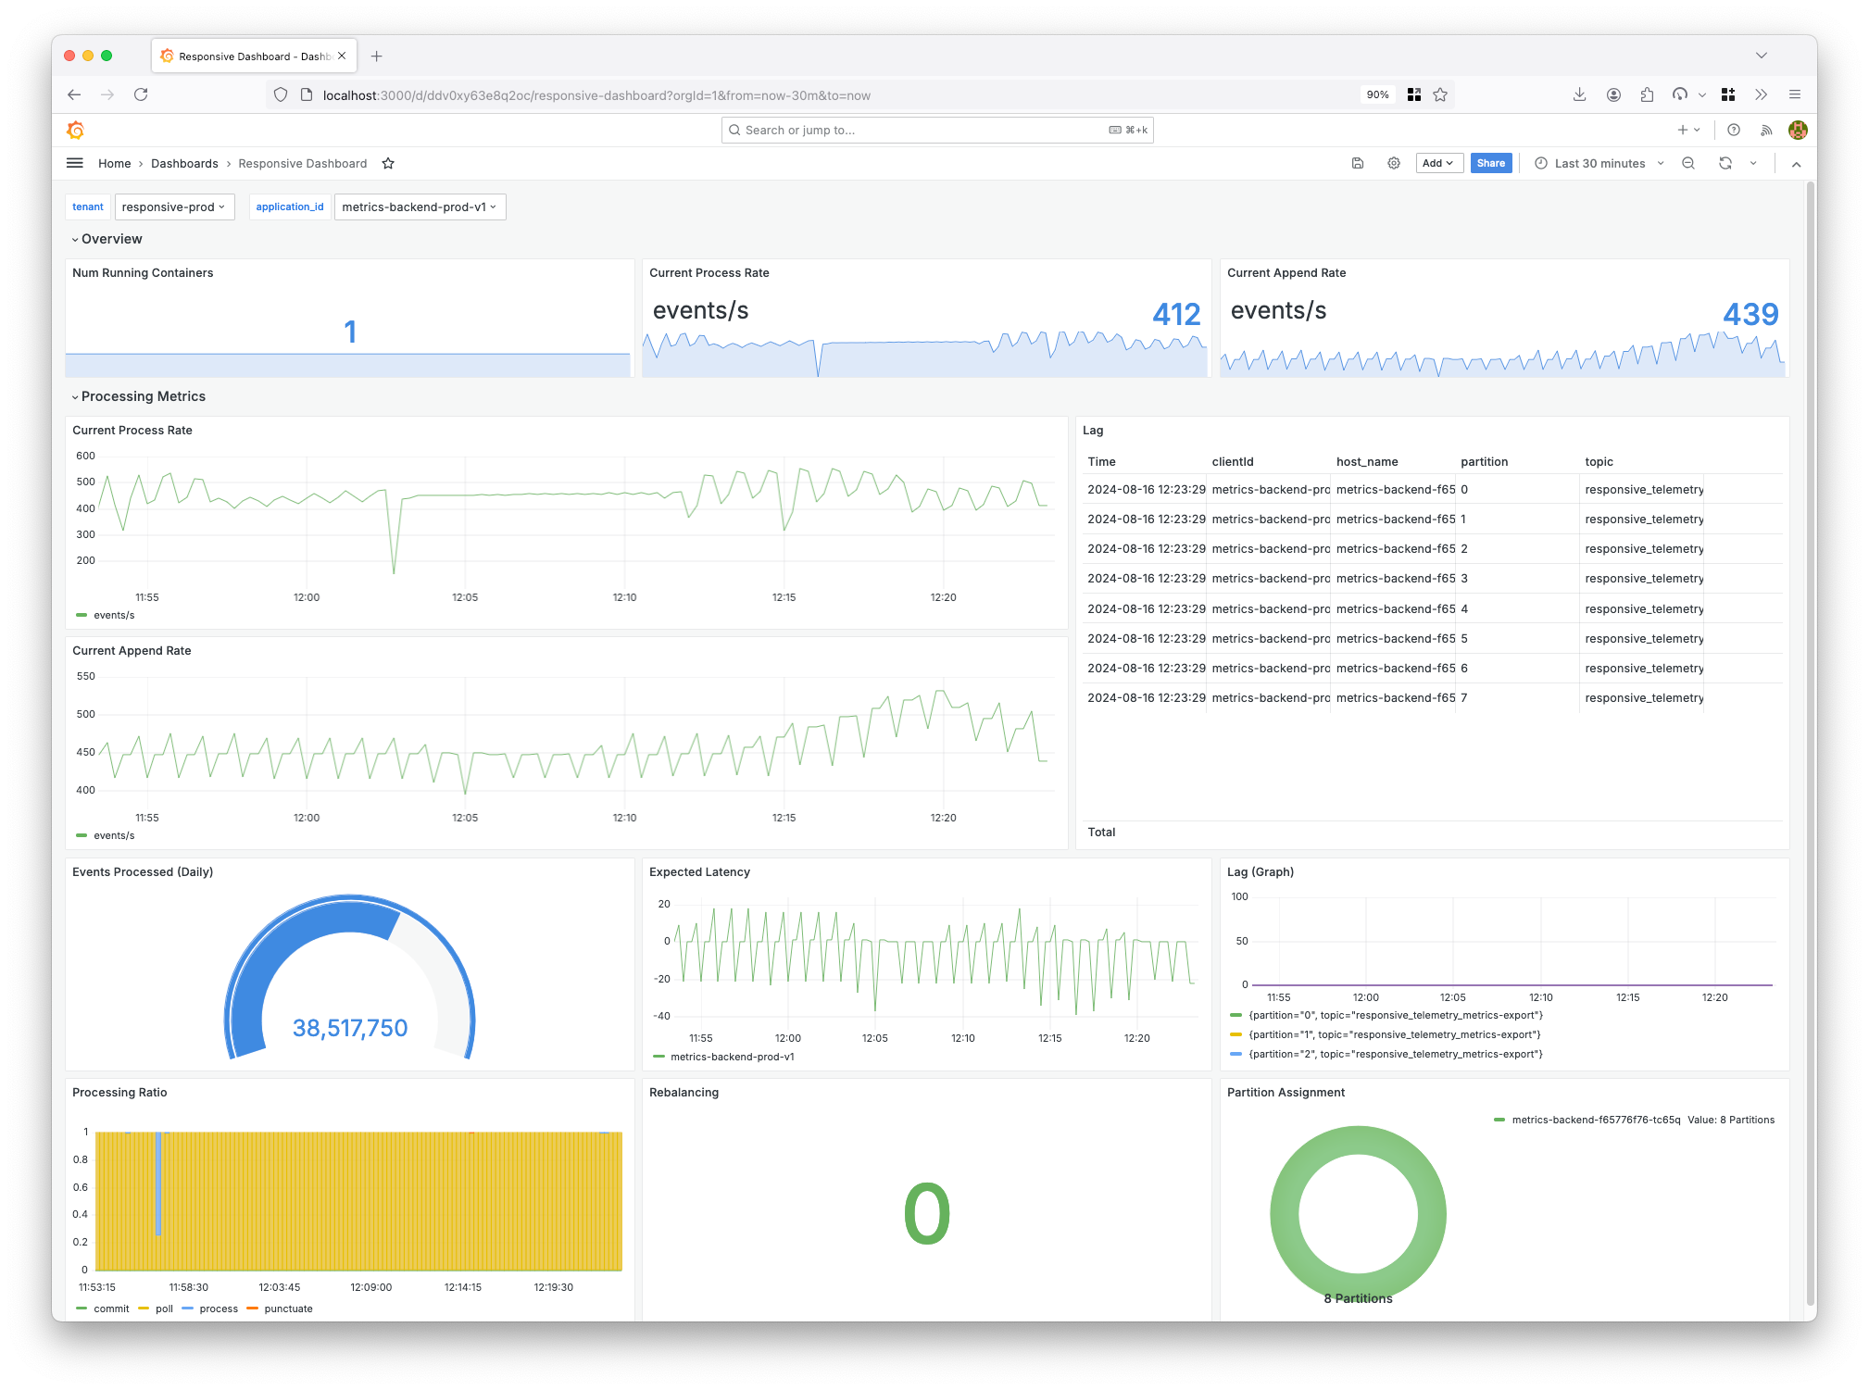Expand the tenant dropdown filter
Screen dimensions: 1869x1390
click(x=172, y=206)
